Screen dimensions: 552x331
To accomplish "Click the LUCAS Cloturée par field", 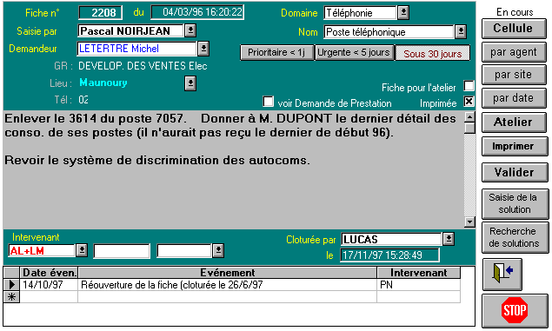I will click(391, 239).
